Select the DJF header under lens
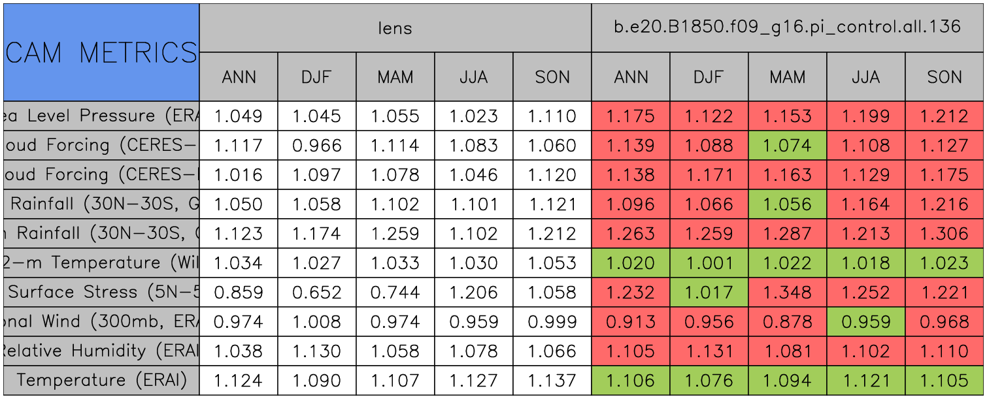This screenshot has height=399, width=987. point(316,77)
